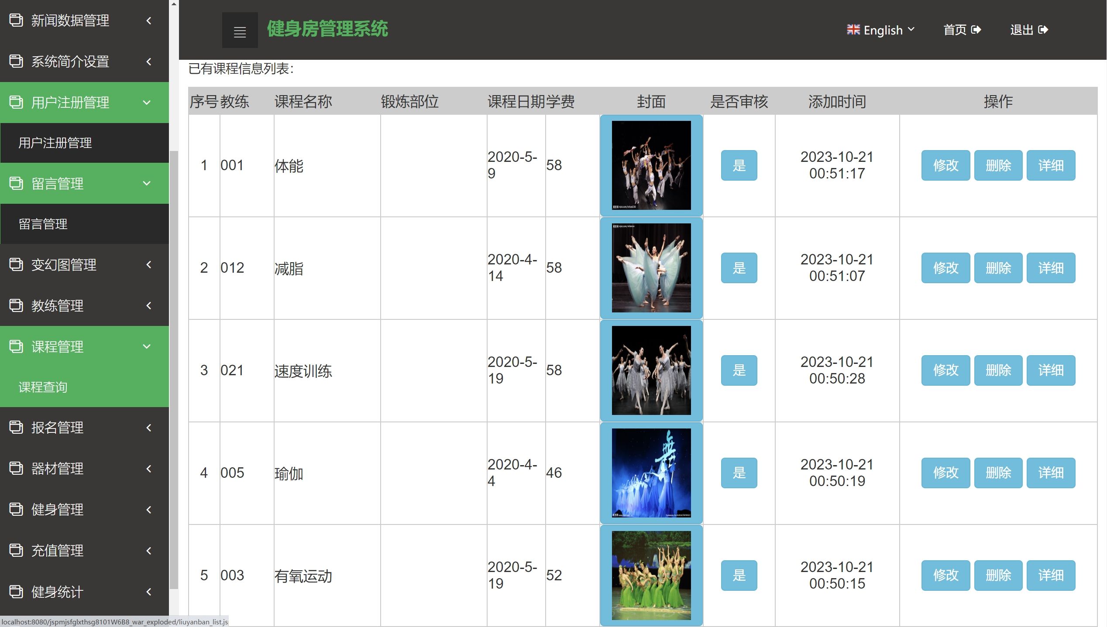Toggle审核 status for 瑜伽 course
Screen dimensions: 1107x627
739,472
